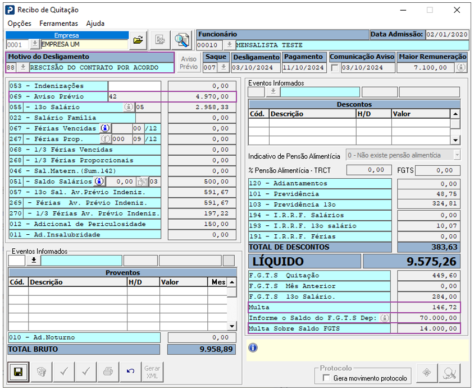Click the blue information icon in yellow panel
The height and width of the screenshot is (390, 474).
(253, 348)
